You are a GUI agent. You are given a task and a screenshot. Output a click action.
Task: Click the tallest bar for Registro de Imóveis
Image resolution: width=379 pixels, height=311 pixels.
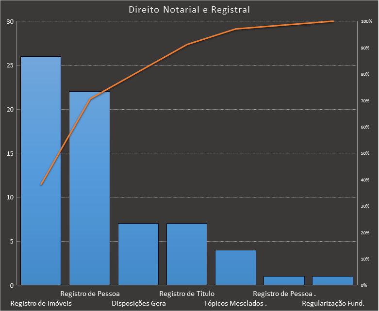pos(41,171)
